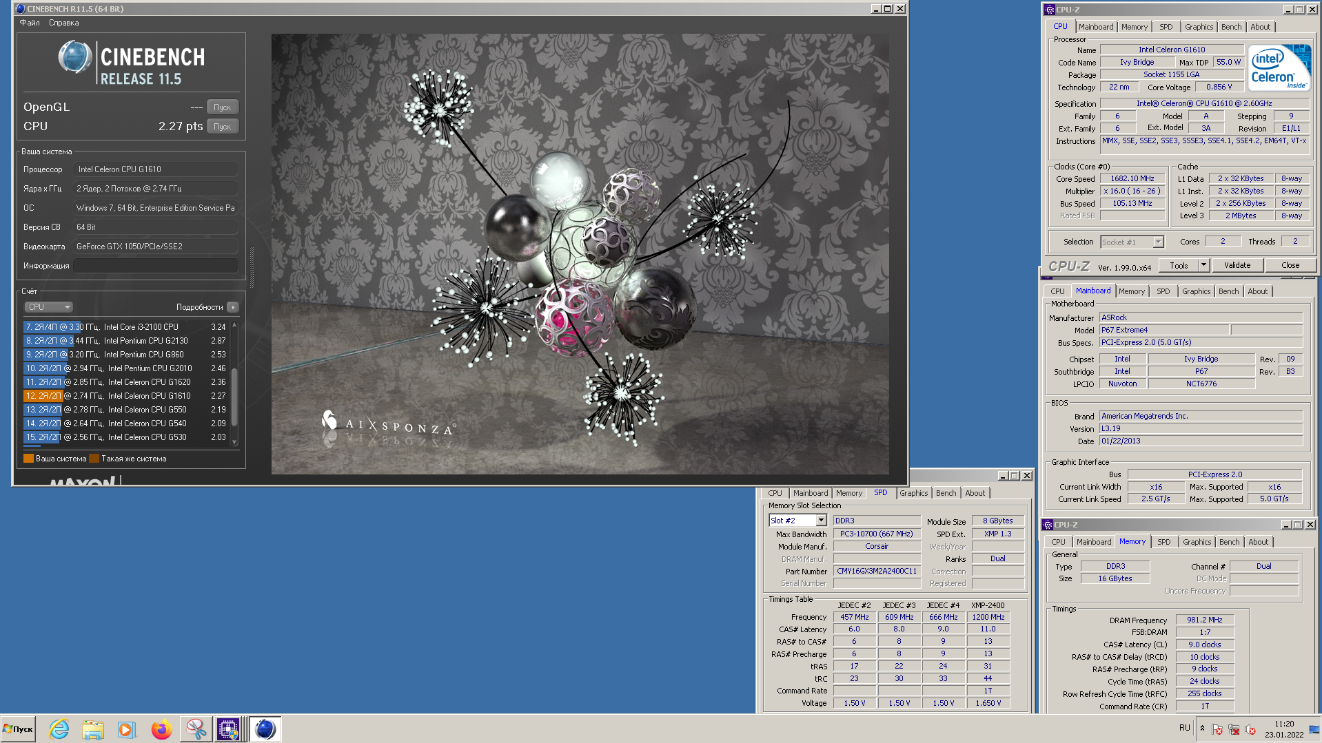Open Memory tab in top CPU-Z window
Image resolution: width=1322 pixels, height=743 pixels.
(x=1135, y=27)
